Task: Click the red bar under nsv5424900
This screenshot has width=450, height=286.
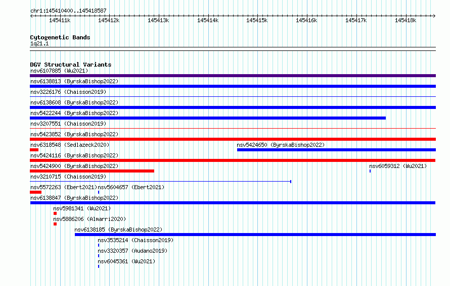Action: 92,171
